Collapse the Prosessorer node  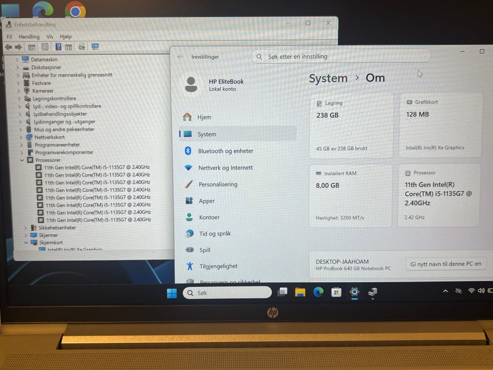(x=22, y=160)
